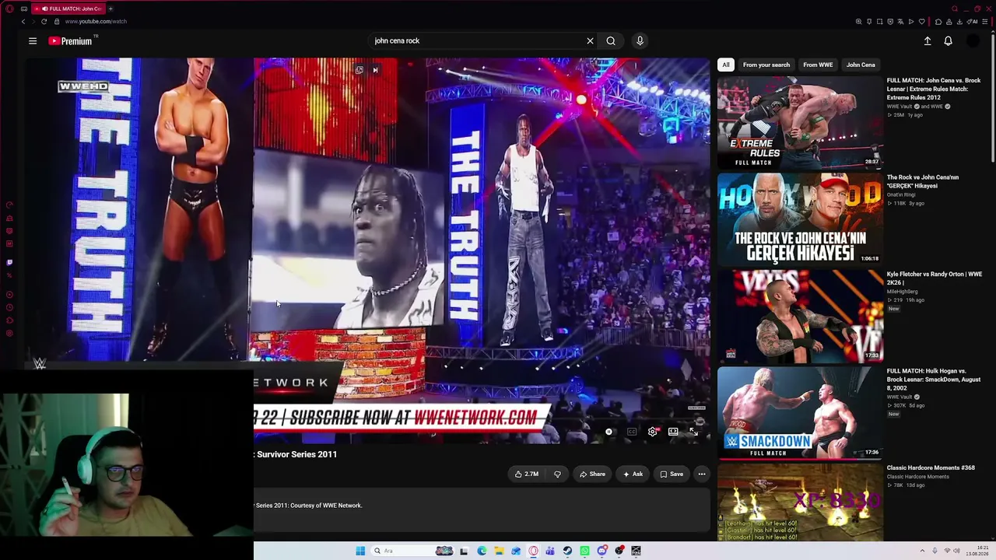Select the All filter chip
The height and width of the screenshot is (560, 996).
click(x=726, y=65)
